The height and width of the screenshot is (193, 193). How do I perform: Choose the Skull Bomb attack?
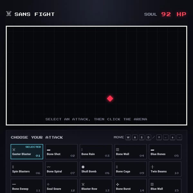(x=96, y=169)
